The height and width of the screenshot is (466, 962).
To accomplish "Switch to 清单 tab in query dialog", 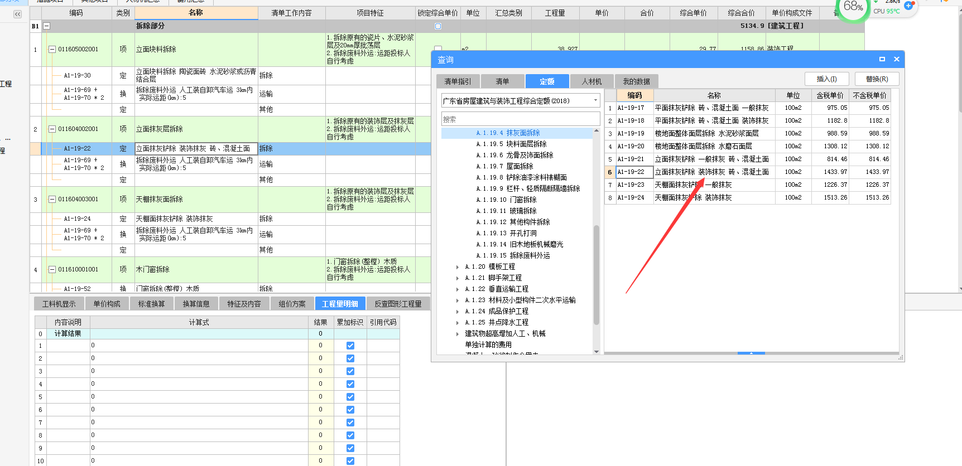I will pyautogui.click(x=502, y=81).
